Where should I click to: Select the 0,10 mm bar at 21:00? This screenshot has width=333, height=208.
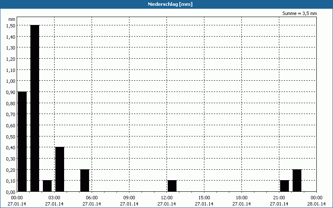(285, 186)
